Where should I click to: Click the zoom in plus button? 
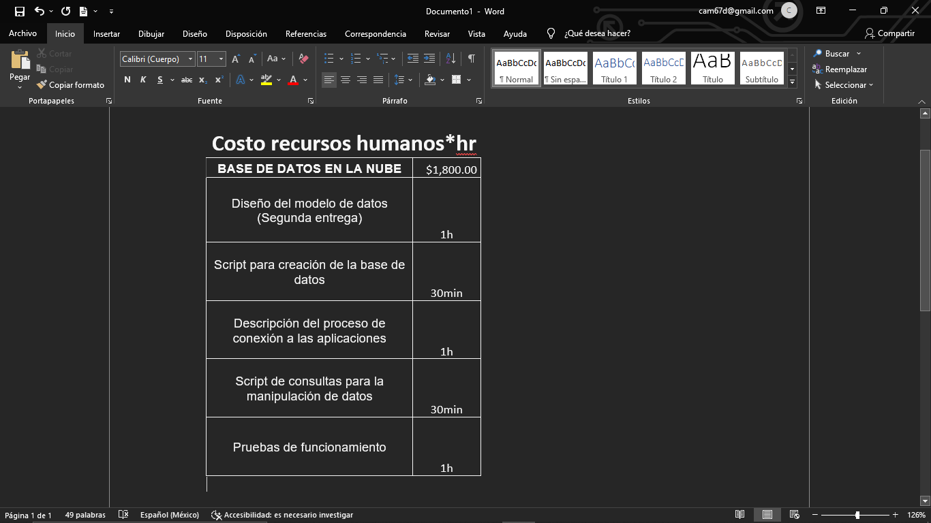[x=896, y=515]
